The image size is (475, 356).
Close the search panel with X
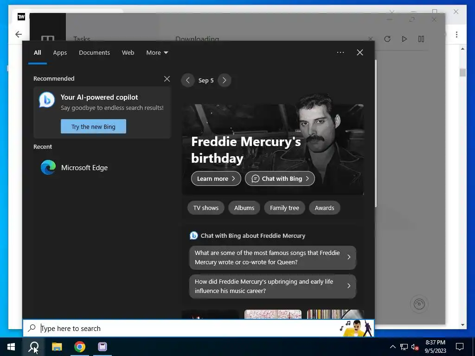(x=360, y=52)
